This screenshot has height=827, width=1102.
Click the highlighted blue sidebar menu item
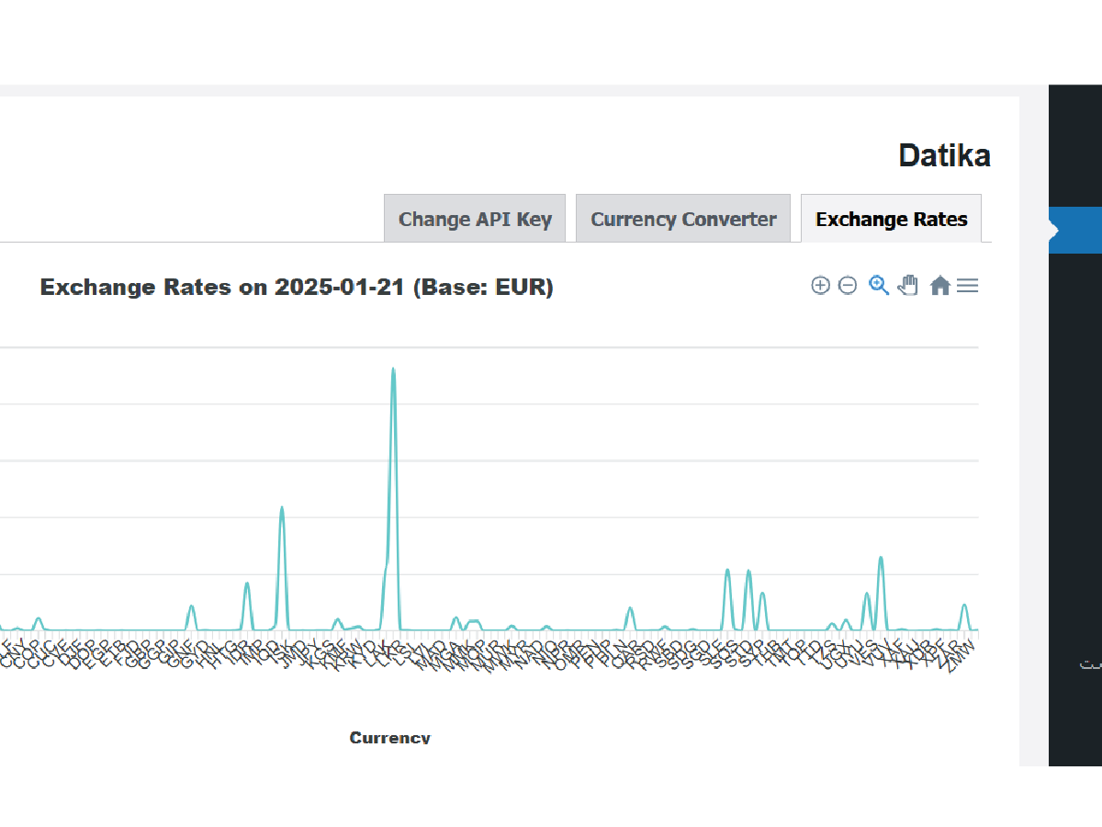click(x=1076, y=230)
